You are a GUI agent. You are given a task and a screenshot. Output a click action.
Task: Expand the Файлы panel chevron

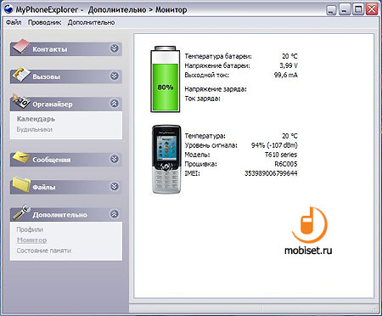tap(114, 187)
